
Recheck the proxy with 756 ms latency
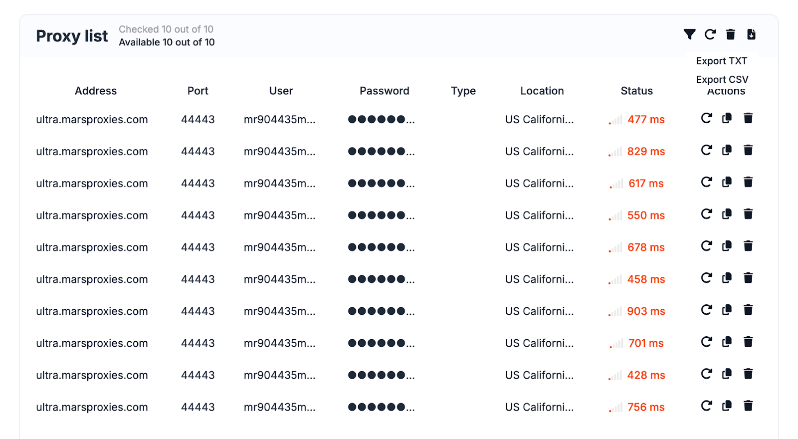click(x=706, y=406)
